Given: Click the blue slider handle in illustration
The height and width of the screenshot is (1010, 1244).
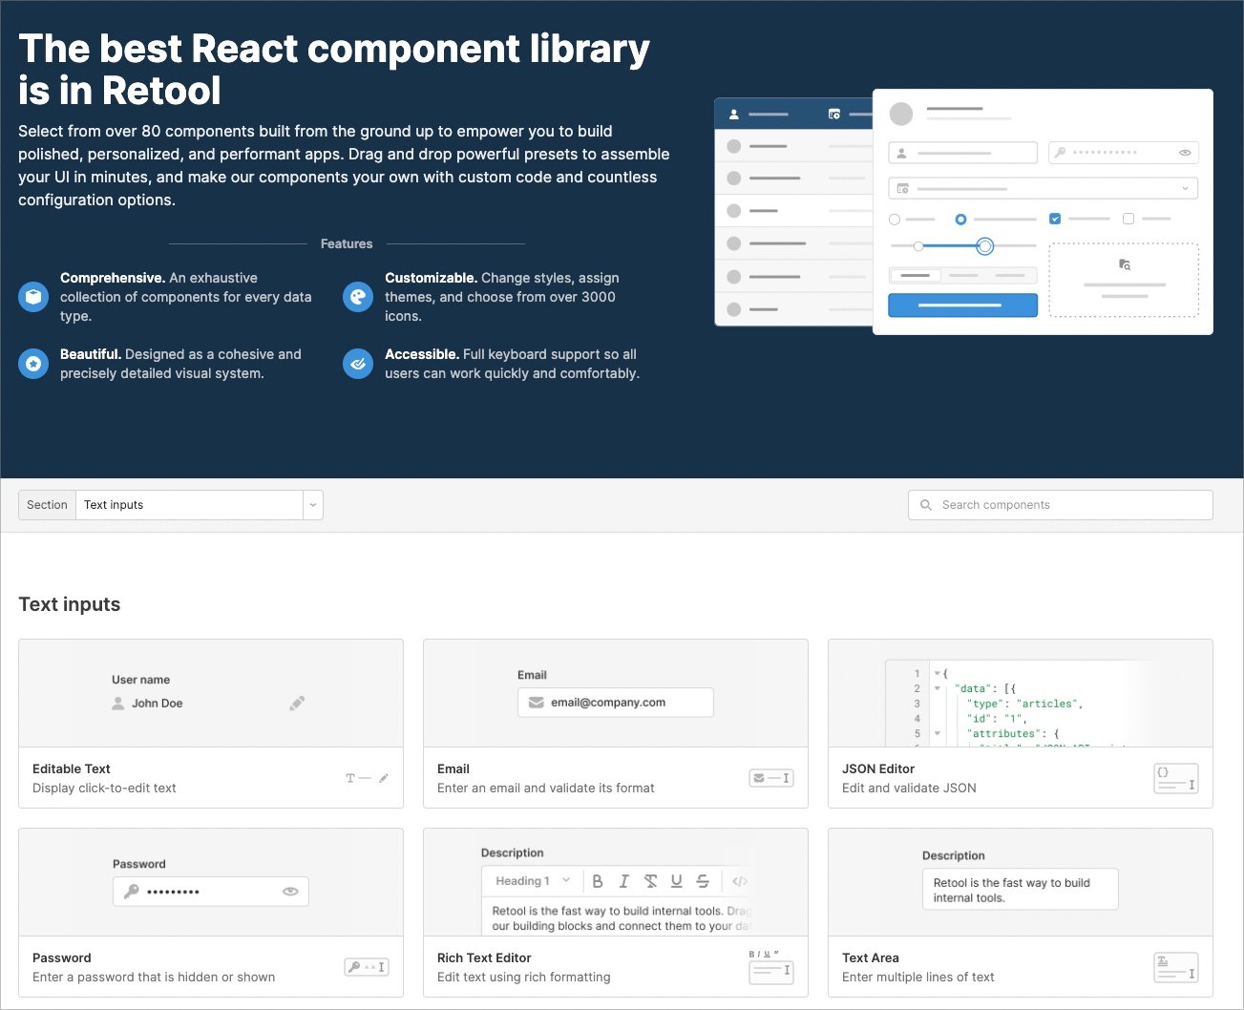Looking at the screenshot, I should (985, 246).
